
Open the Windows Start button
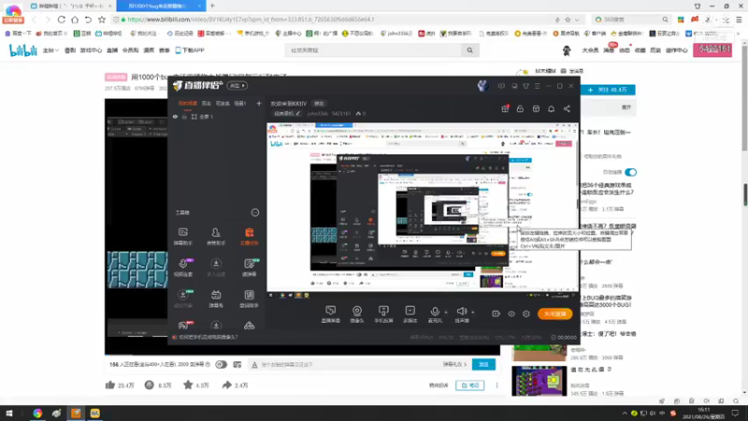[x=9, y=413]
